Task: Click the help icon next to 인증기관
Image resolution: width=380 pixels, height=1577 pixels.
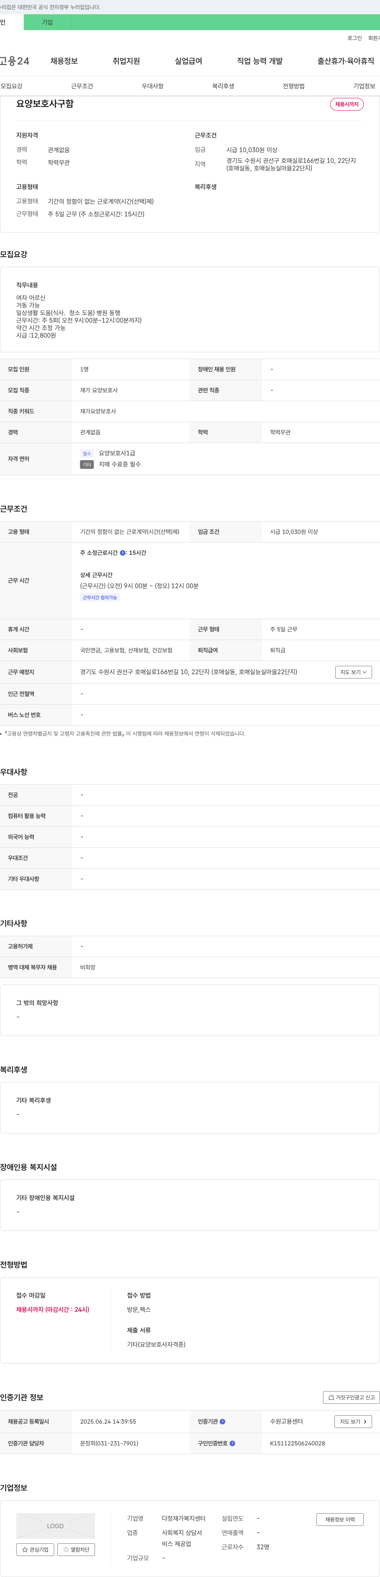Action: (222, 1422)
